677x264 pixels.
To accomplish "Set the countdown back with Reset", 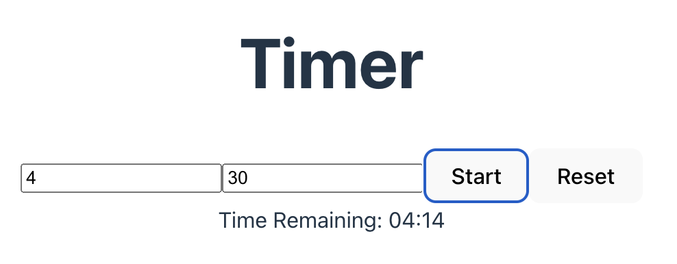I will point(586,176).
